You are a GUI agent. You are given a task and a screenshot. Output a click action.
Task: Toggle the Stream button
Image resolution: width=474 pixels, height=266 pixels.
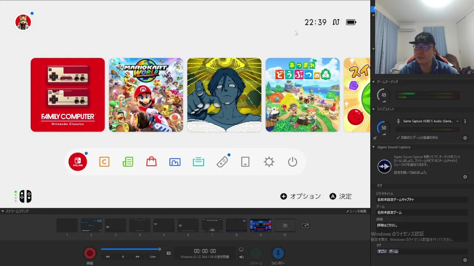(256, 253)
